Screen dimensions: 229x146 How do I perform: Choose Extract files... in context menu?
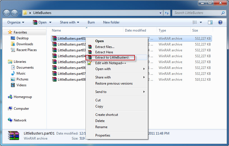click(116, 47)
